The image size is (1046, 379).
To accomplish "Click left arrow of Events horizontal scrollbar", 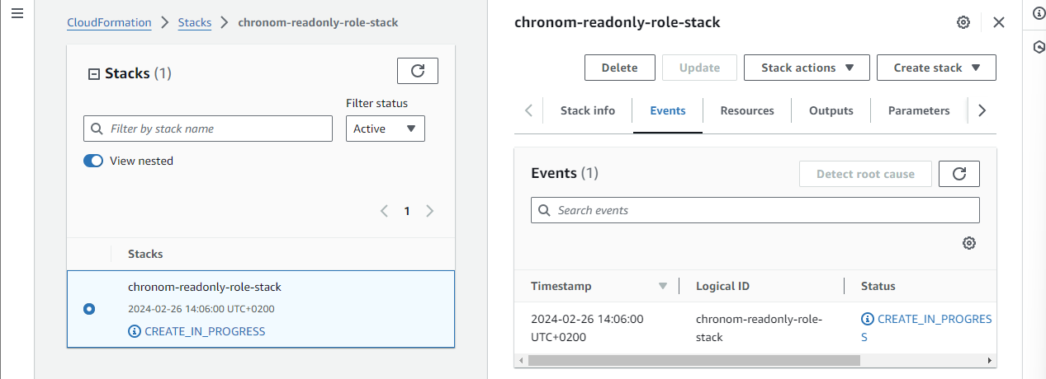I will [x=520, y=360].
